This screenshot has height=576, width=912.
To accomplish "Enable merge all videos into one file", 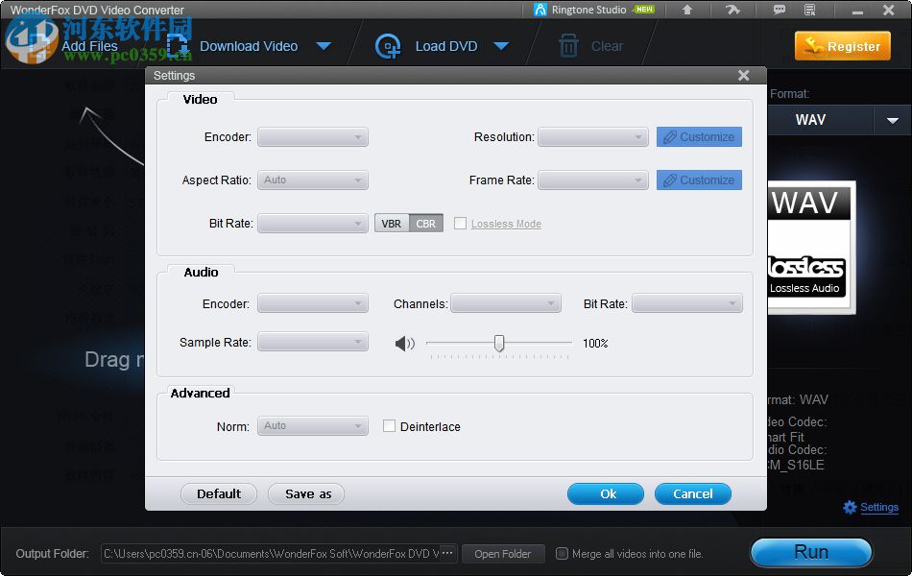I will (562, 553).
